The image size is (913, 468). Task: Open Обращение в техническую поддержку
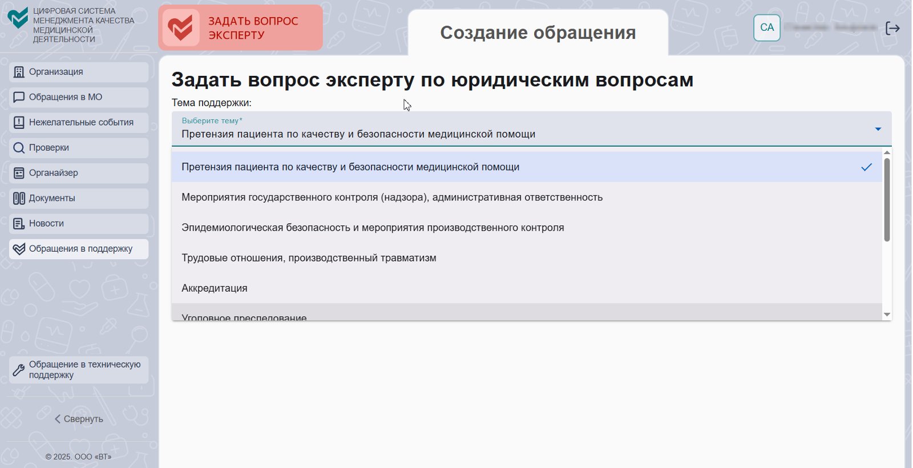pos(79,370)
